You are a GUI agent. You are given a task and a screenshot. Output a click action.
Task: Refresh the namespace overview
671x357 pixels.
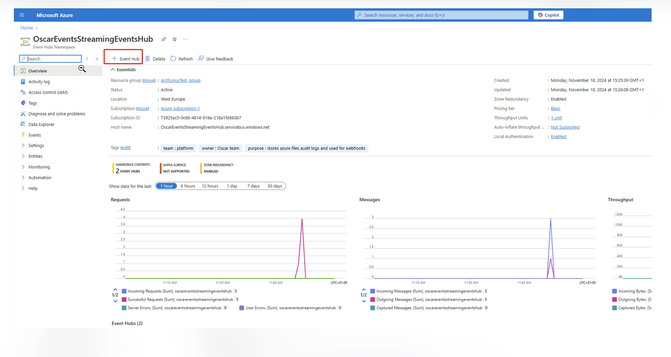pyautogui.click(x=181, y=59)
